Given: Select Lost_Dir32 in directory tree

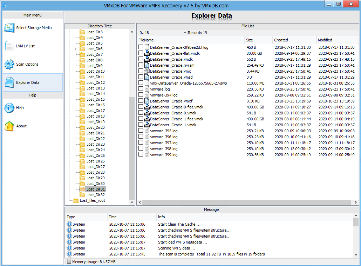Looking at the screenshot, I should [96, 195].
